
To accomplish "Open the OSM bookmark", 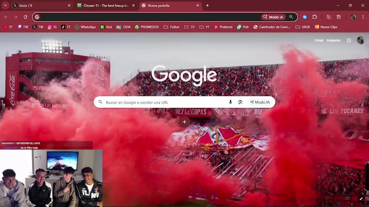I will click(x=123, y=27).
